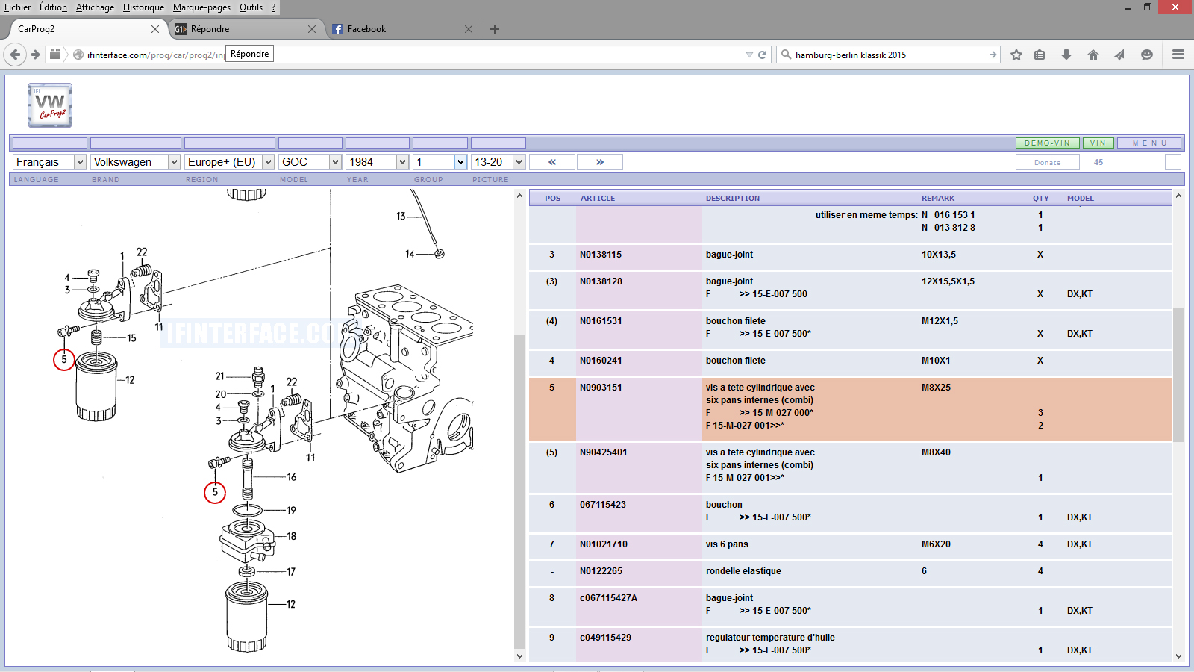Open a new tab with the plus button
1194x672 pixels.
[x=495, y=29]
